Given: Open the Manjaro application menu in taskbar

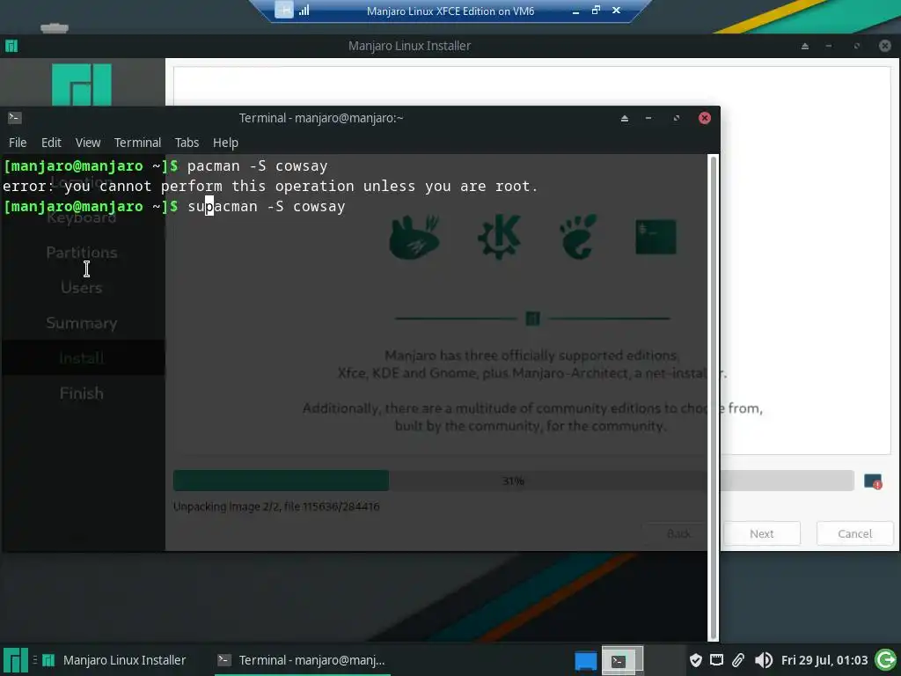Looking at the screenshot, I should 16,660.
